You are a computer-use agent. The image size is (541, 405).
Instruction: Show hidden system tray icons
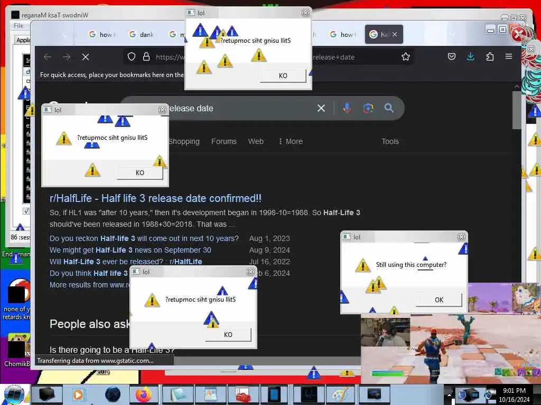(x=449, y=394)
